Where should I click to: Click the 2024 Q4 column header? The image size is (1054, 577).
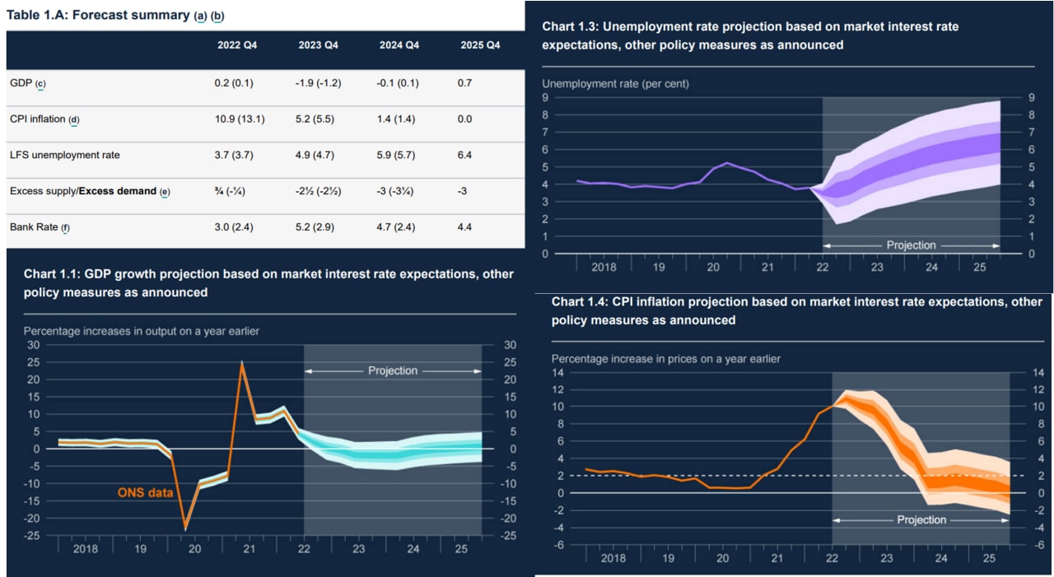pyautogui.click(x=399, y=45)
